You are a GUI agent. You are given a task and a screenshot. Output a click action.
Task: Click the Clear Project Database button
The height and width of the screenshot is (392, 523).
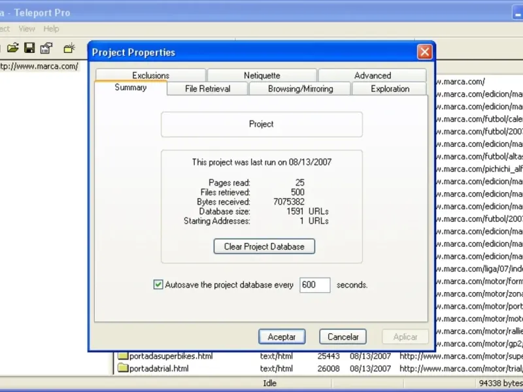(264, 246)
